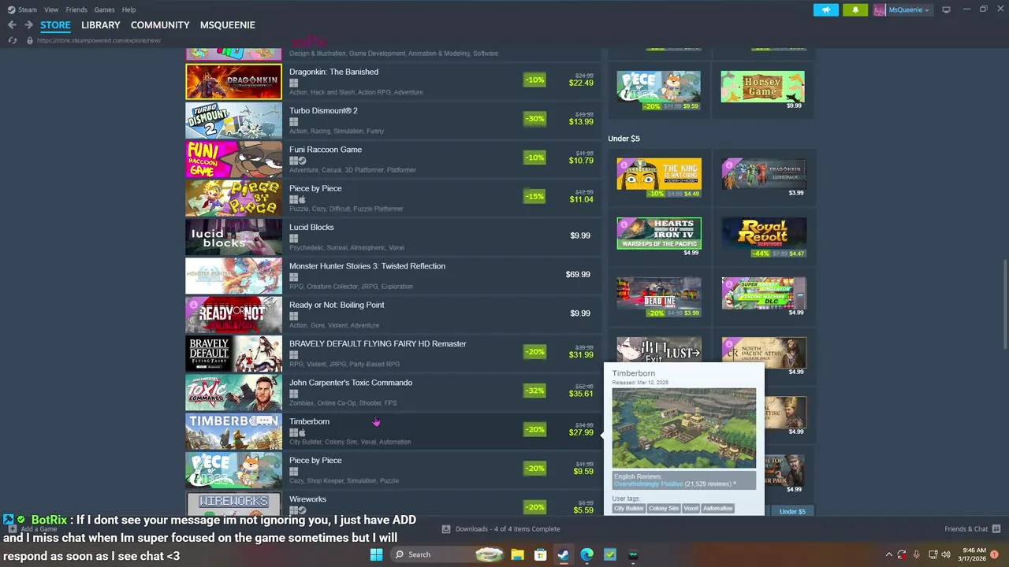Click the MsQueenie profile avatar

879,9
